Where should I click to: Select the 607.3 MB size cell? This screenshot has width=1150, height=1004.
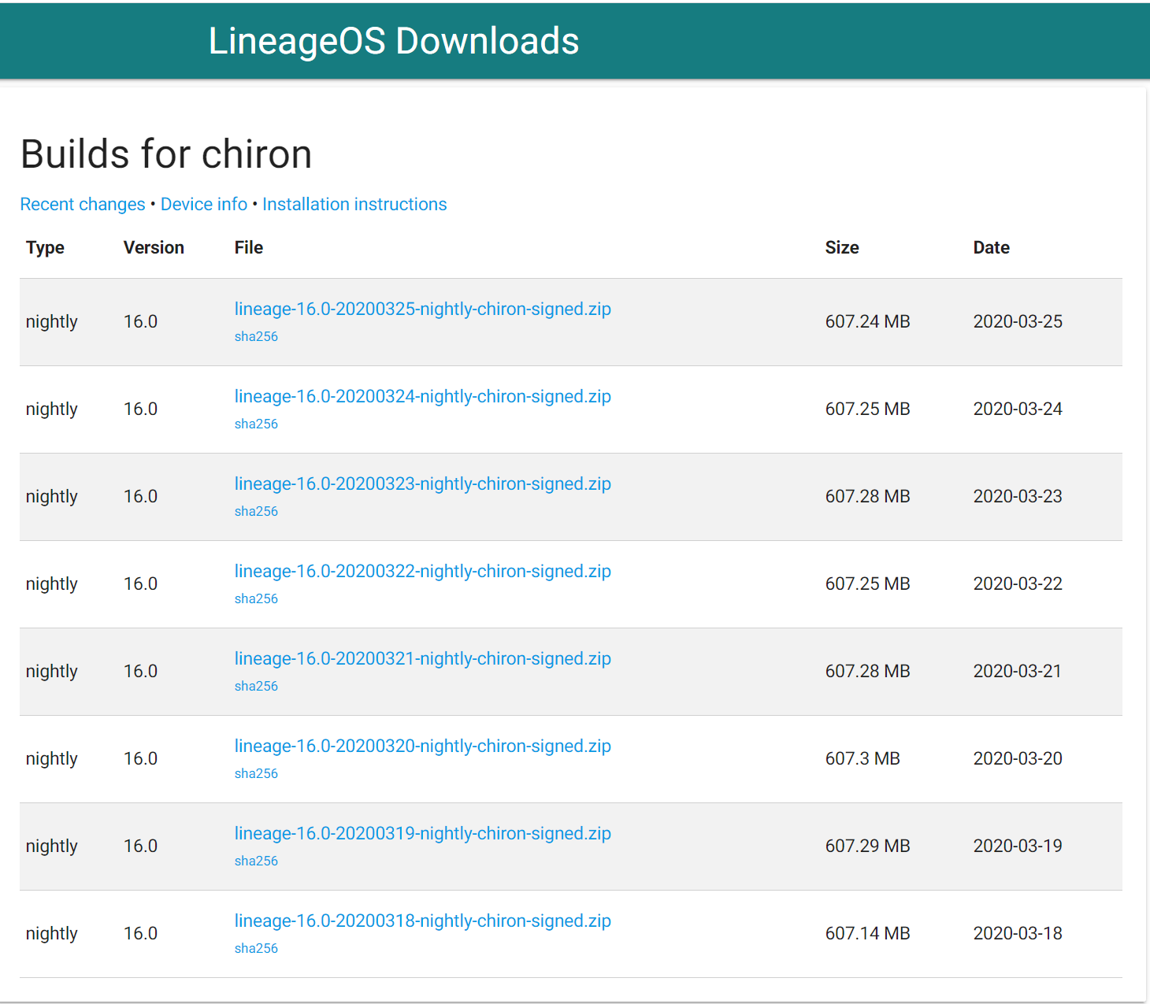(862, 759)
